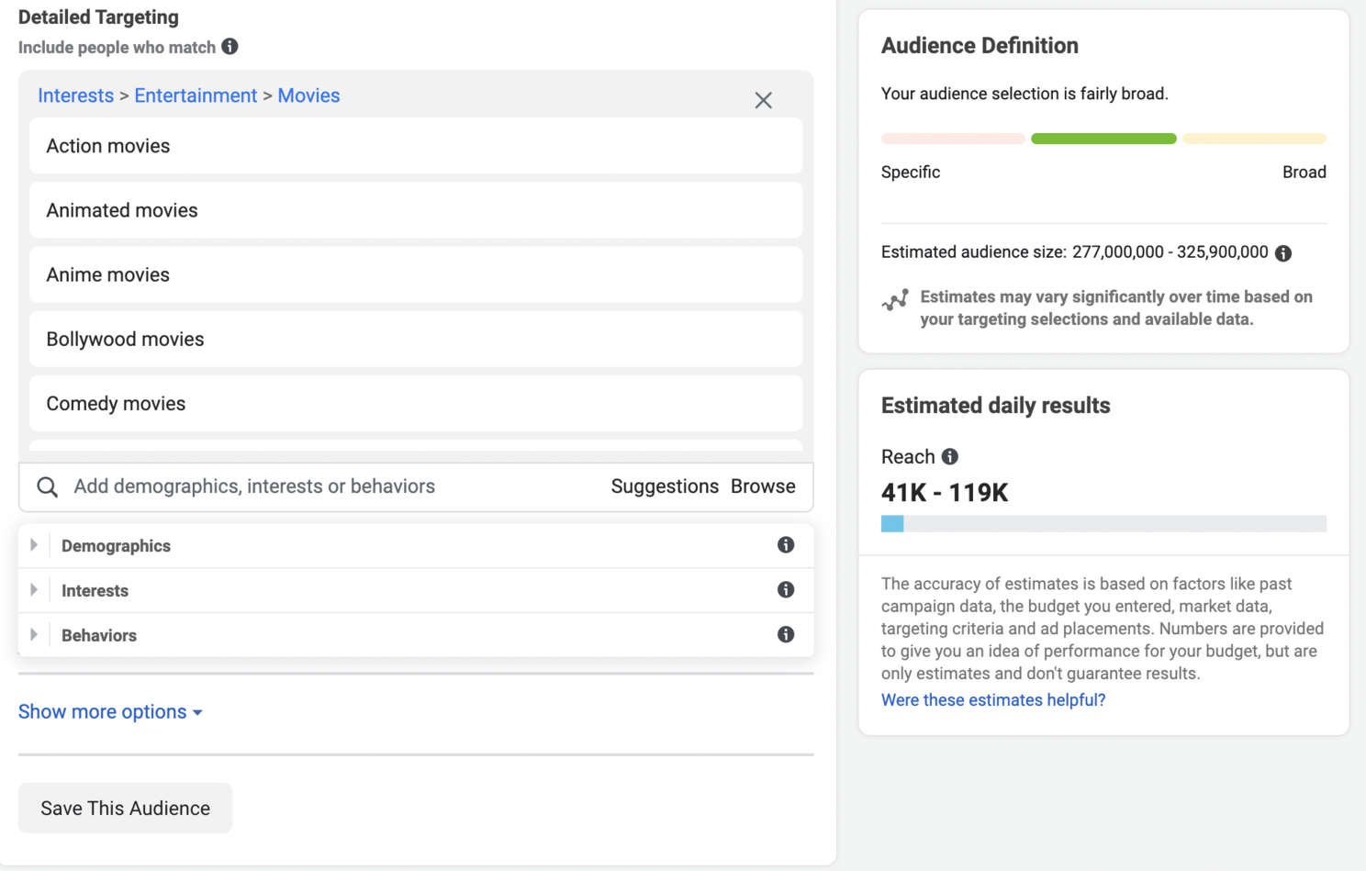Screen dimensions: 1366x871
Task: Click the info icon beside Demographics
Action: (786, 544)
